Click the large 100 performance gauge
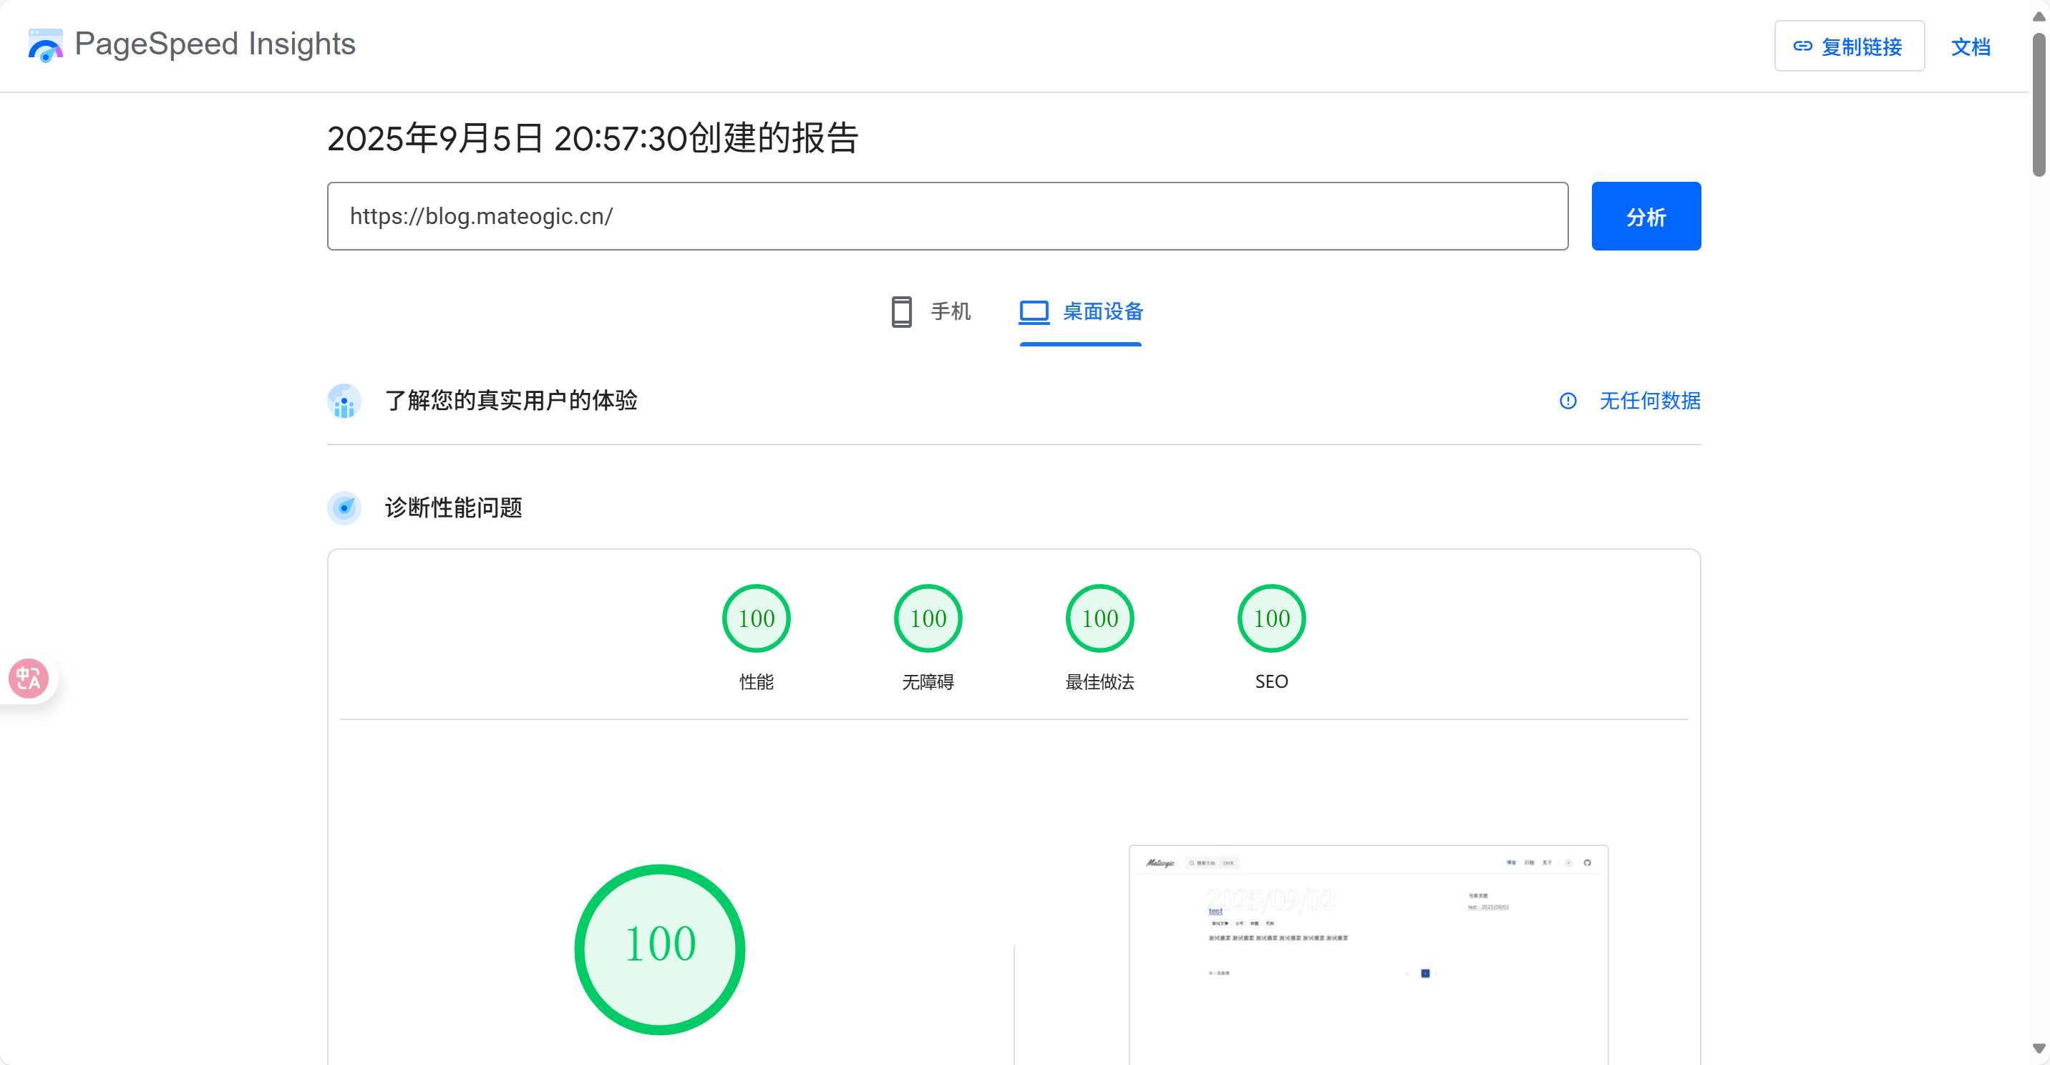The image size is (2050, 1065). click(659, 949)
